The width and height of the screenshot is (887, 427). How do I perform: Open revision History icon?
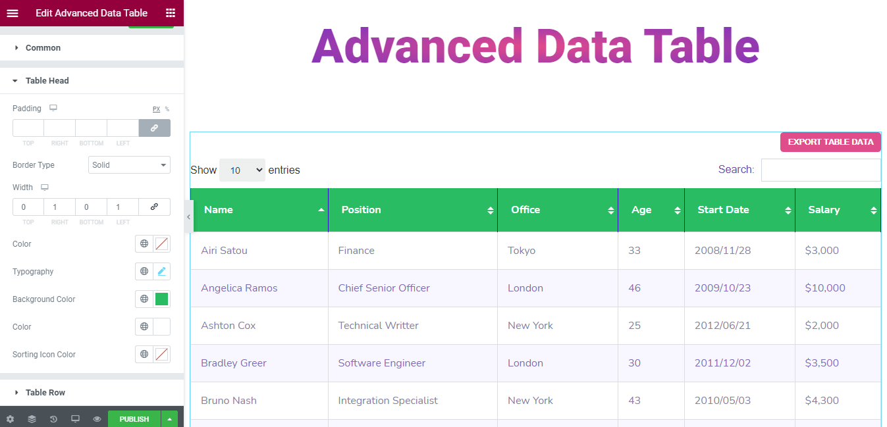53,419
